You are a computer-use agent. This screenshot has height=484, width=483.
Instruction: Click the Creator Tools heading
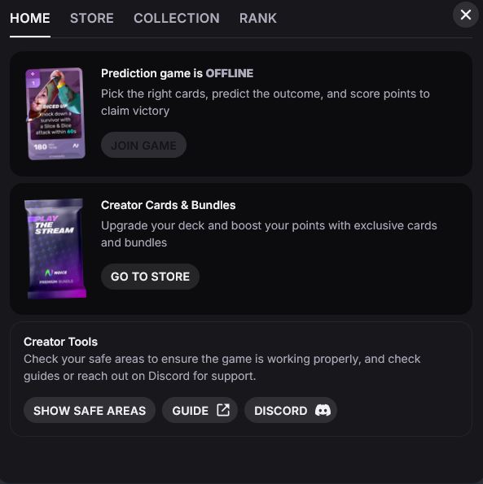[60, 342]
